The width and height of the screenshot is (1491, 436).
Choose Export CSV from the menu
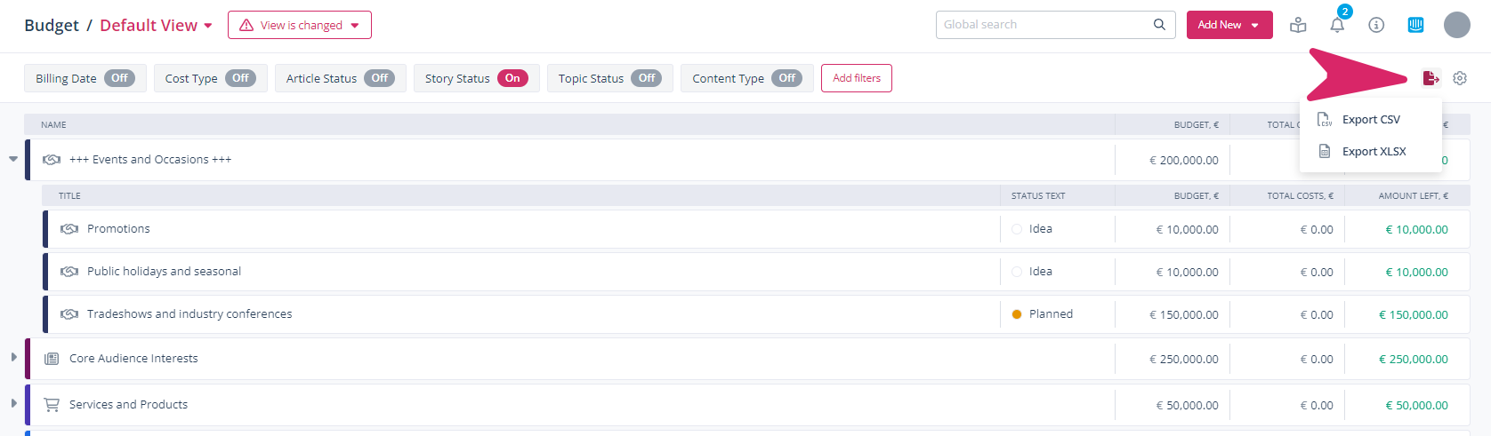[x=1370, y=120]
